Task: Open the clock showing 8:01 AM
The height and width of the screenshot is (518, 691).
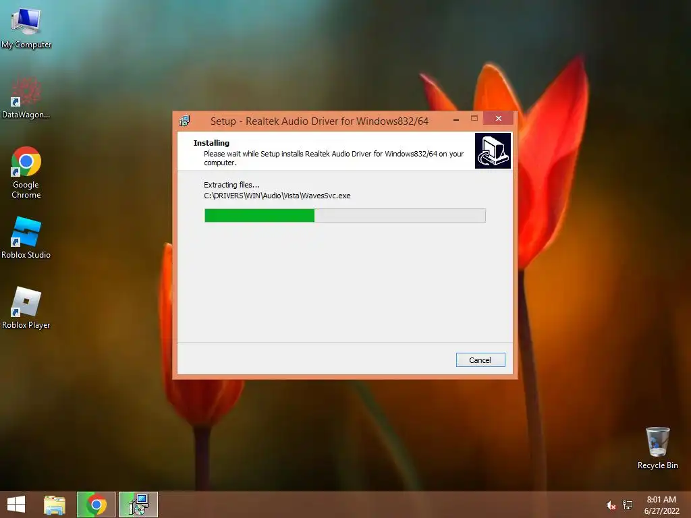Action: pos(661,505)
